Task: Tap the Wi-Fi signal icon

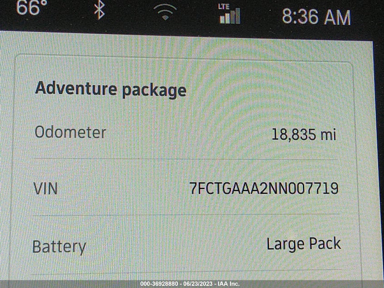Action: 165,12
